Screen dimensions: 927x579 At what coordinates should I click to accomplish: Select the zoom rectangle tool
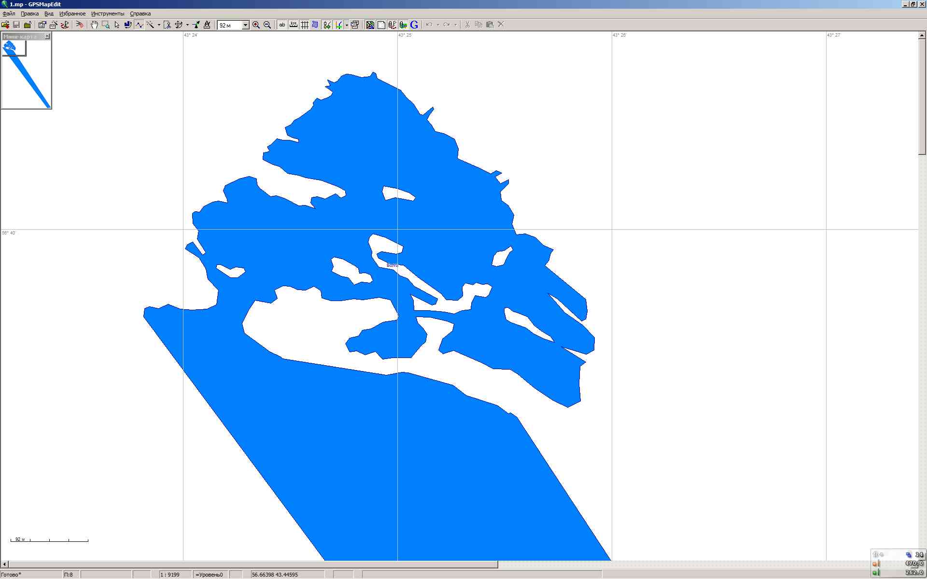(x=105, y=25)
